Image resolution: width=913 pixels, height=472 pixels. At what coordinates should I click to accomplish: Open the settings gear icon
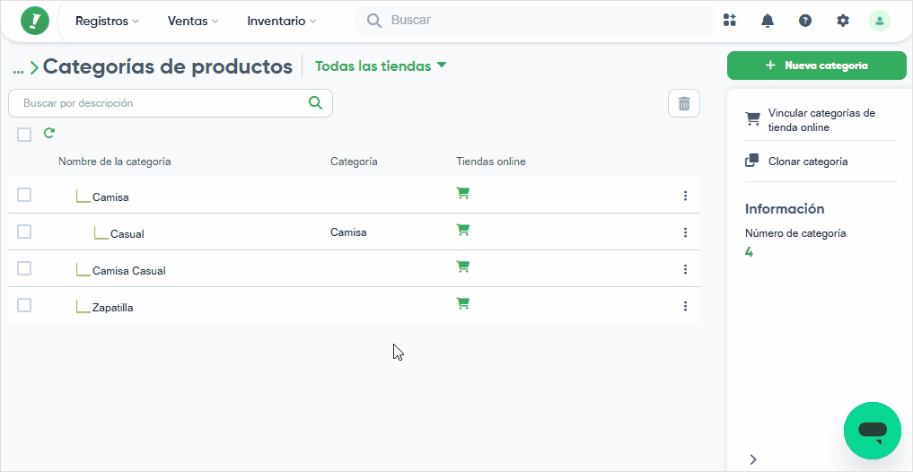coord(843,21)
